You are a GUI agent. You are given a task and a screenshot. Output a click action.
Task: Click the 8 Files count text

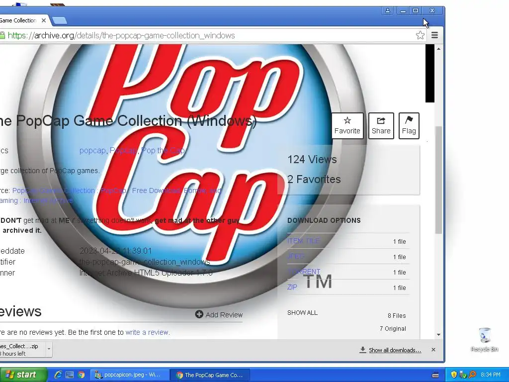point(397,316)
